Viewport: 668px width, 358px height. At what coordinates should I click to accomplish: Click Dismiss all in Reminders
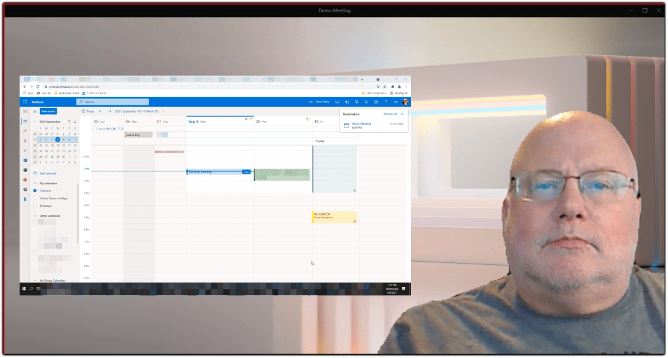(x=390, y=114)
